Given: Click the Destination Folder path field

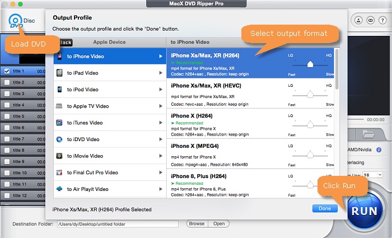Looking at the screenshot, I should 118,224.
